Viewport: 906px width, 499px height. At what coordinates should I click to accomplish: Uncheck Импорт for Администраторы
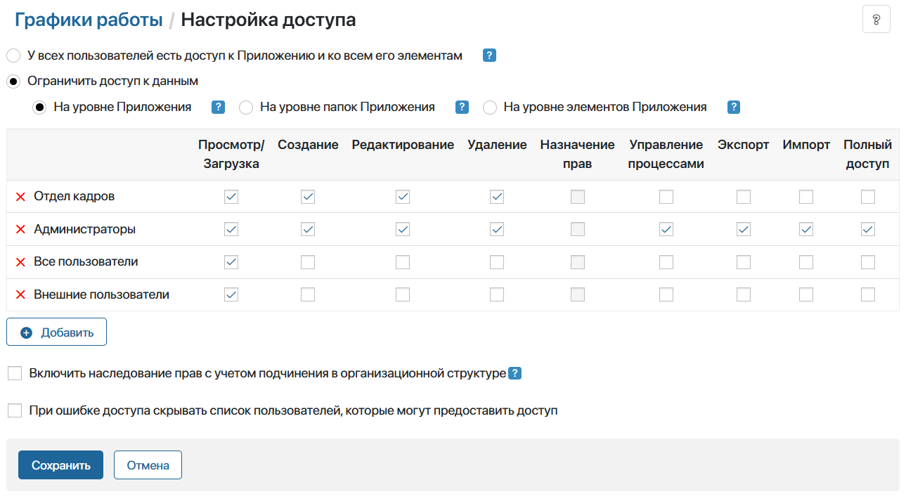coord(806,229)
